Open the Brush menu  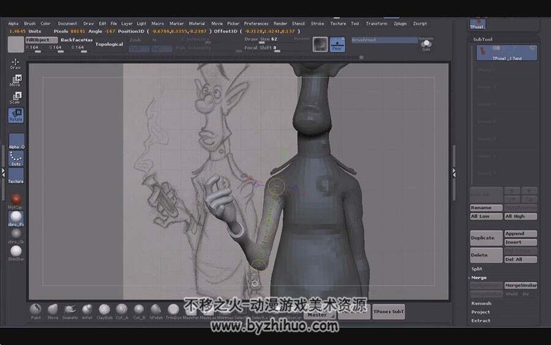click(x=30, y=23)
